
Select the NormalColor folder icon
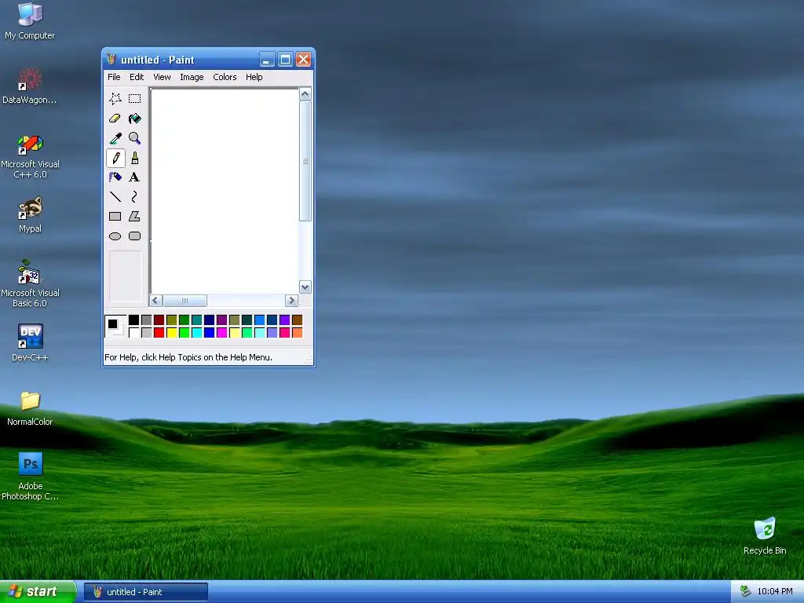30,408
